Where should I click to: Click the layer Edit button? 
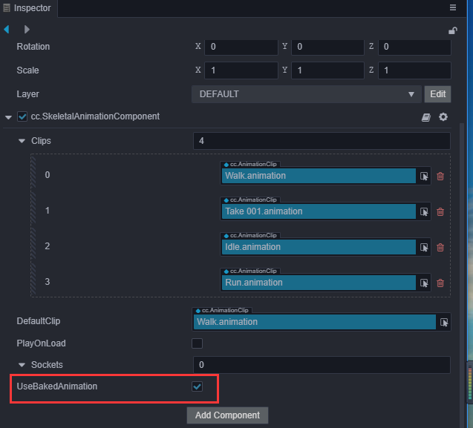click(x=437, y=94)
